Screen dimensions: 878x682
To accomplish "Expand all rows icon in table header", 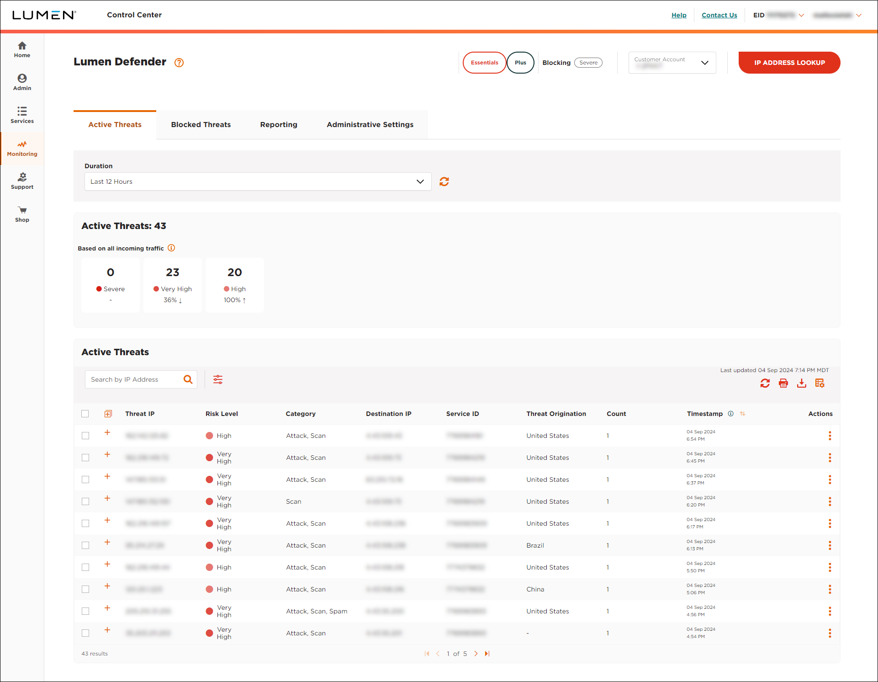I will tap(108, 414).
